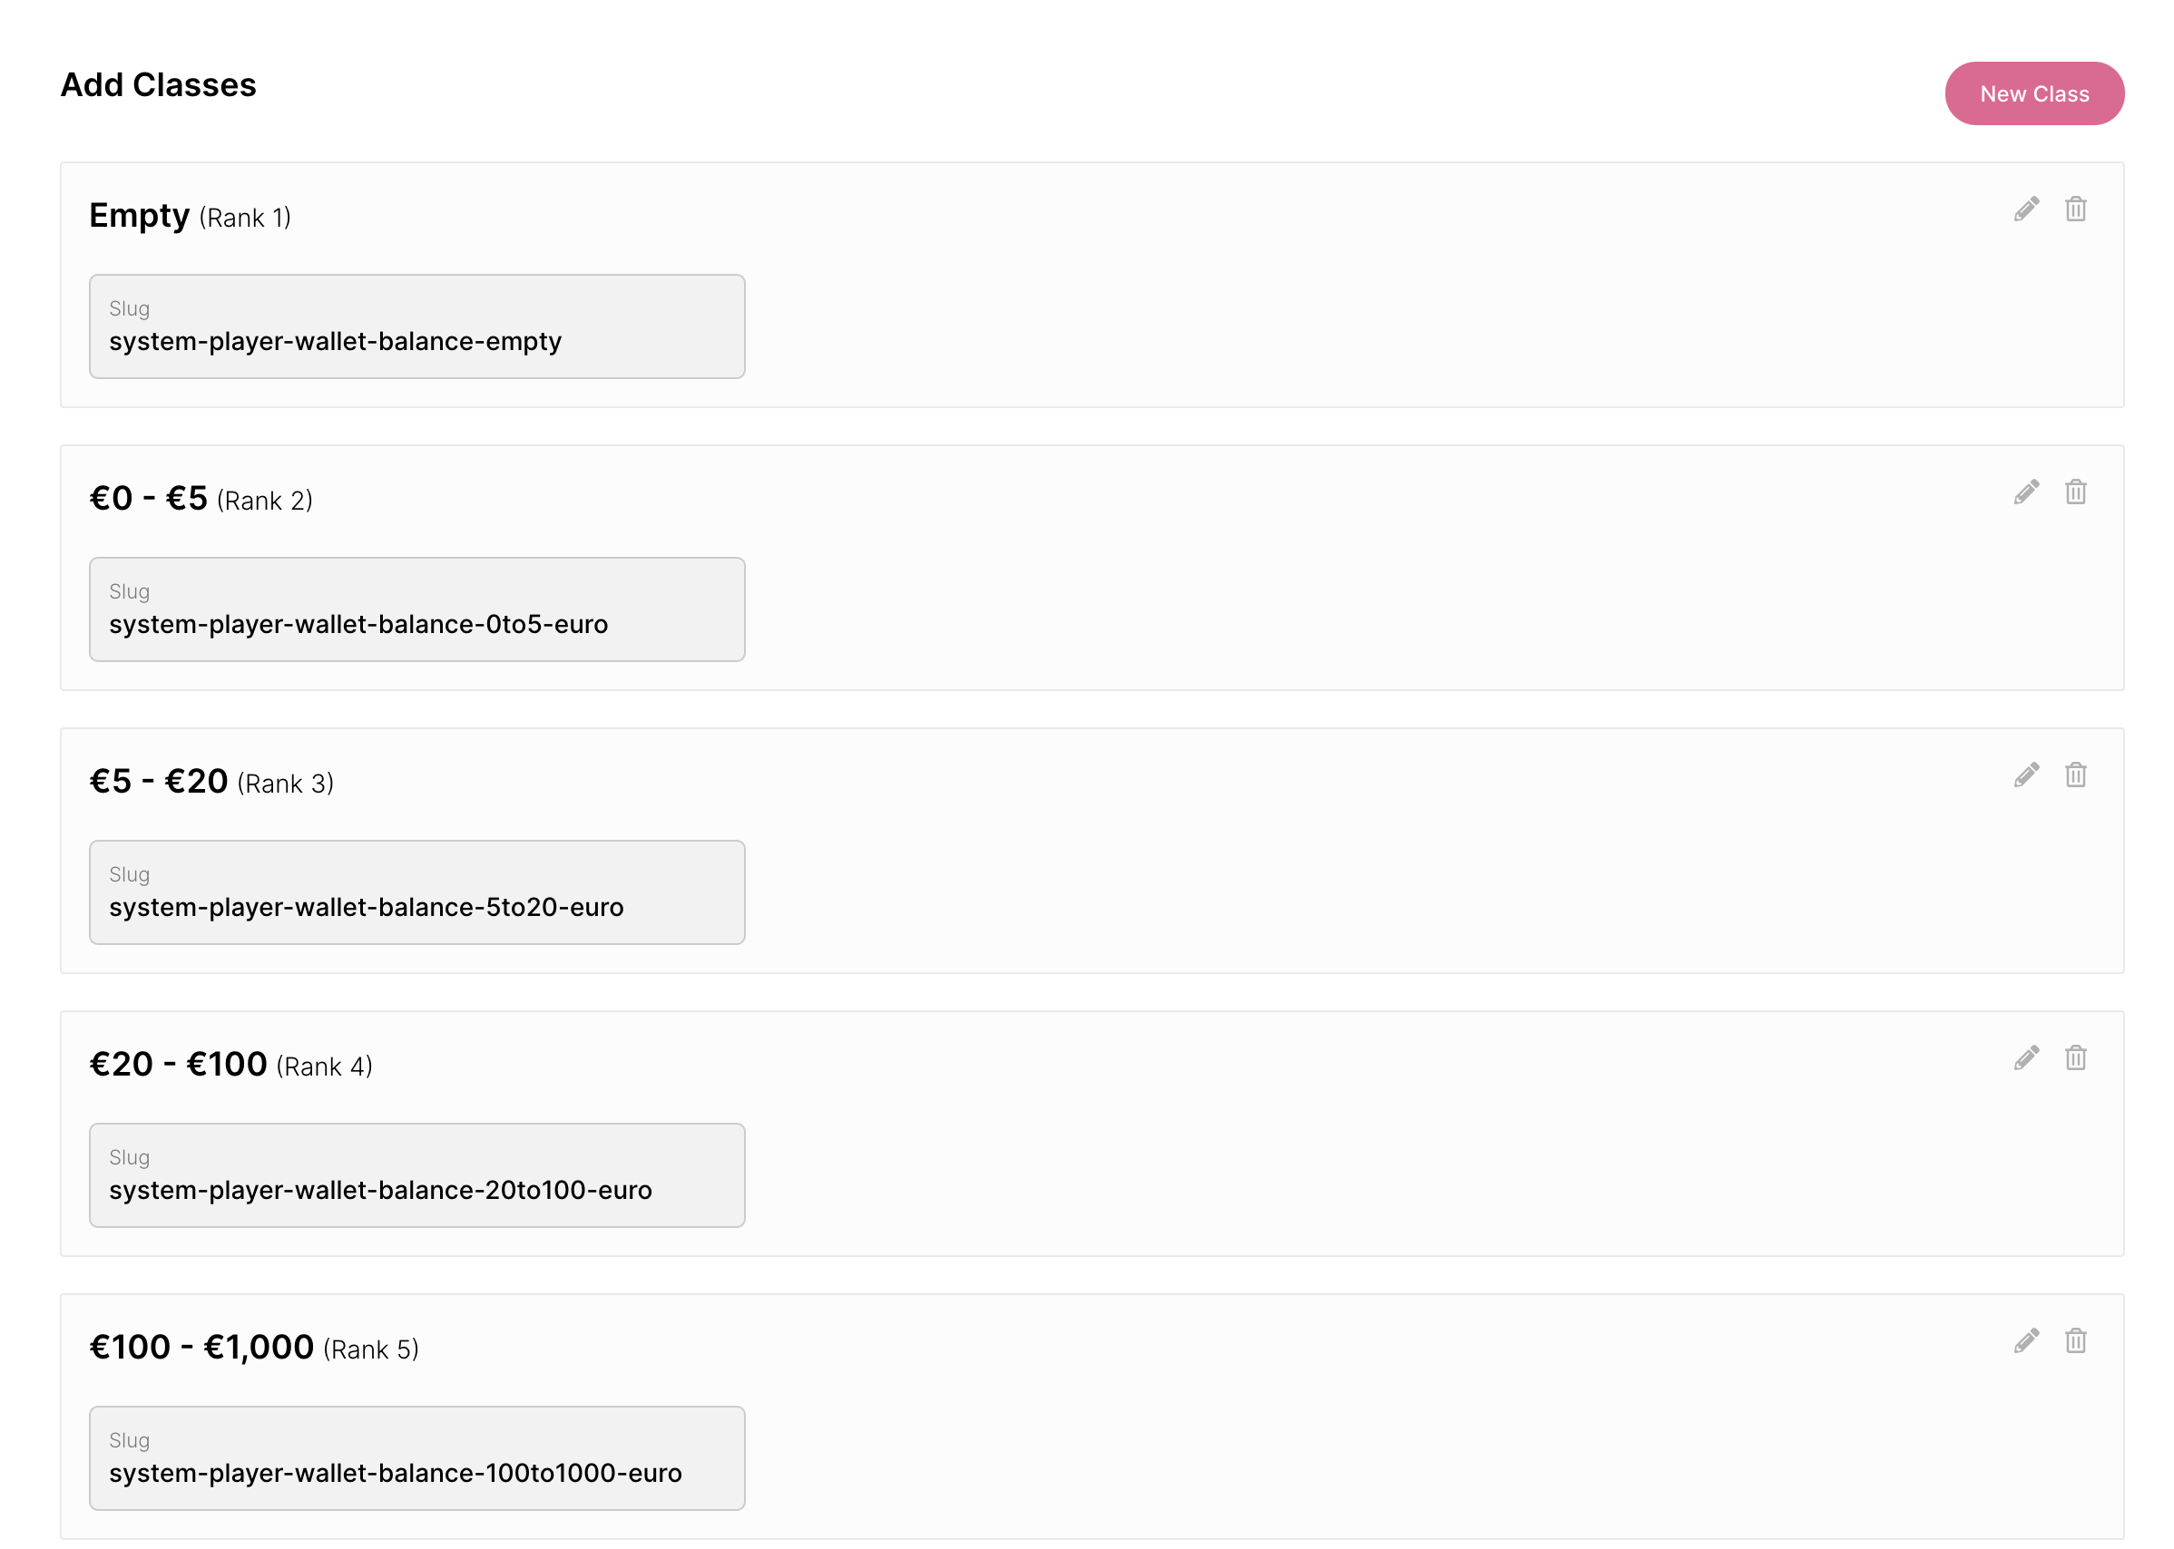Edit the €100 - €1,000 class
The height and width of the screenshot is (1549, 2174).
point(2025,1341)
